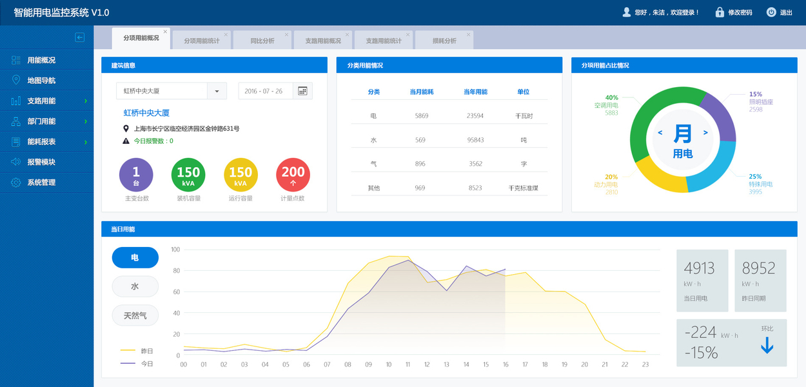Expand the 支路用能 sidebar menu

tap(47, 101)
